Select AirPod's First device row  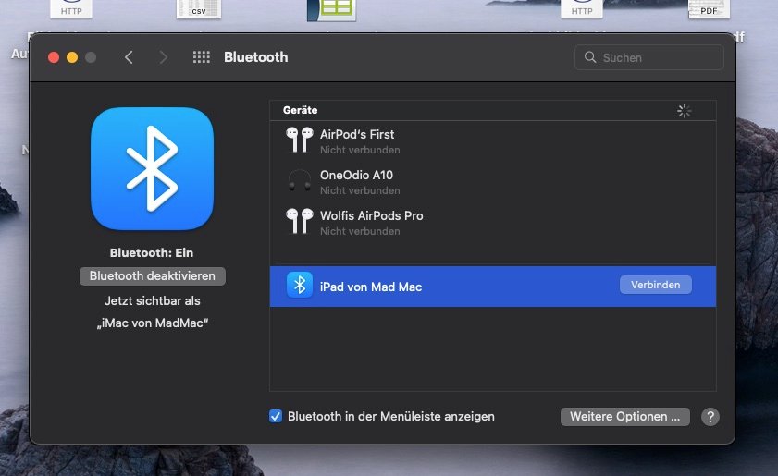492,140
